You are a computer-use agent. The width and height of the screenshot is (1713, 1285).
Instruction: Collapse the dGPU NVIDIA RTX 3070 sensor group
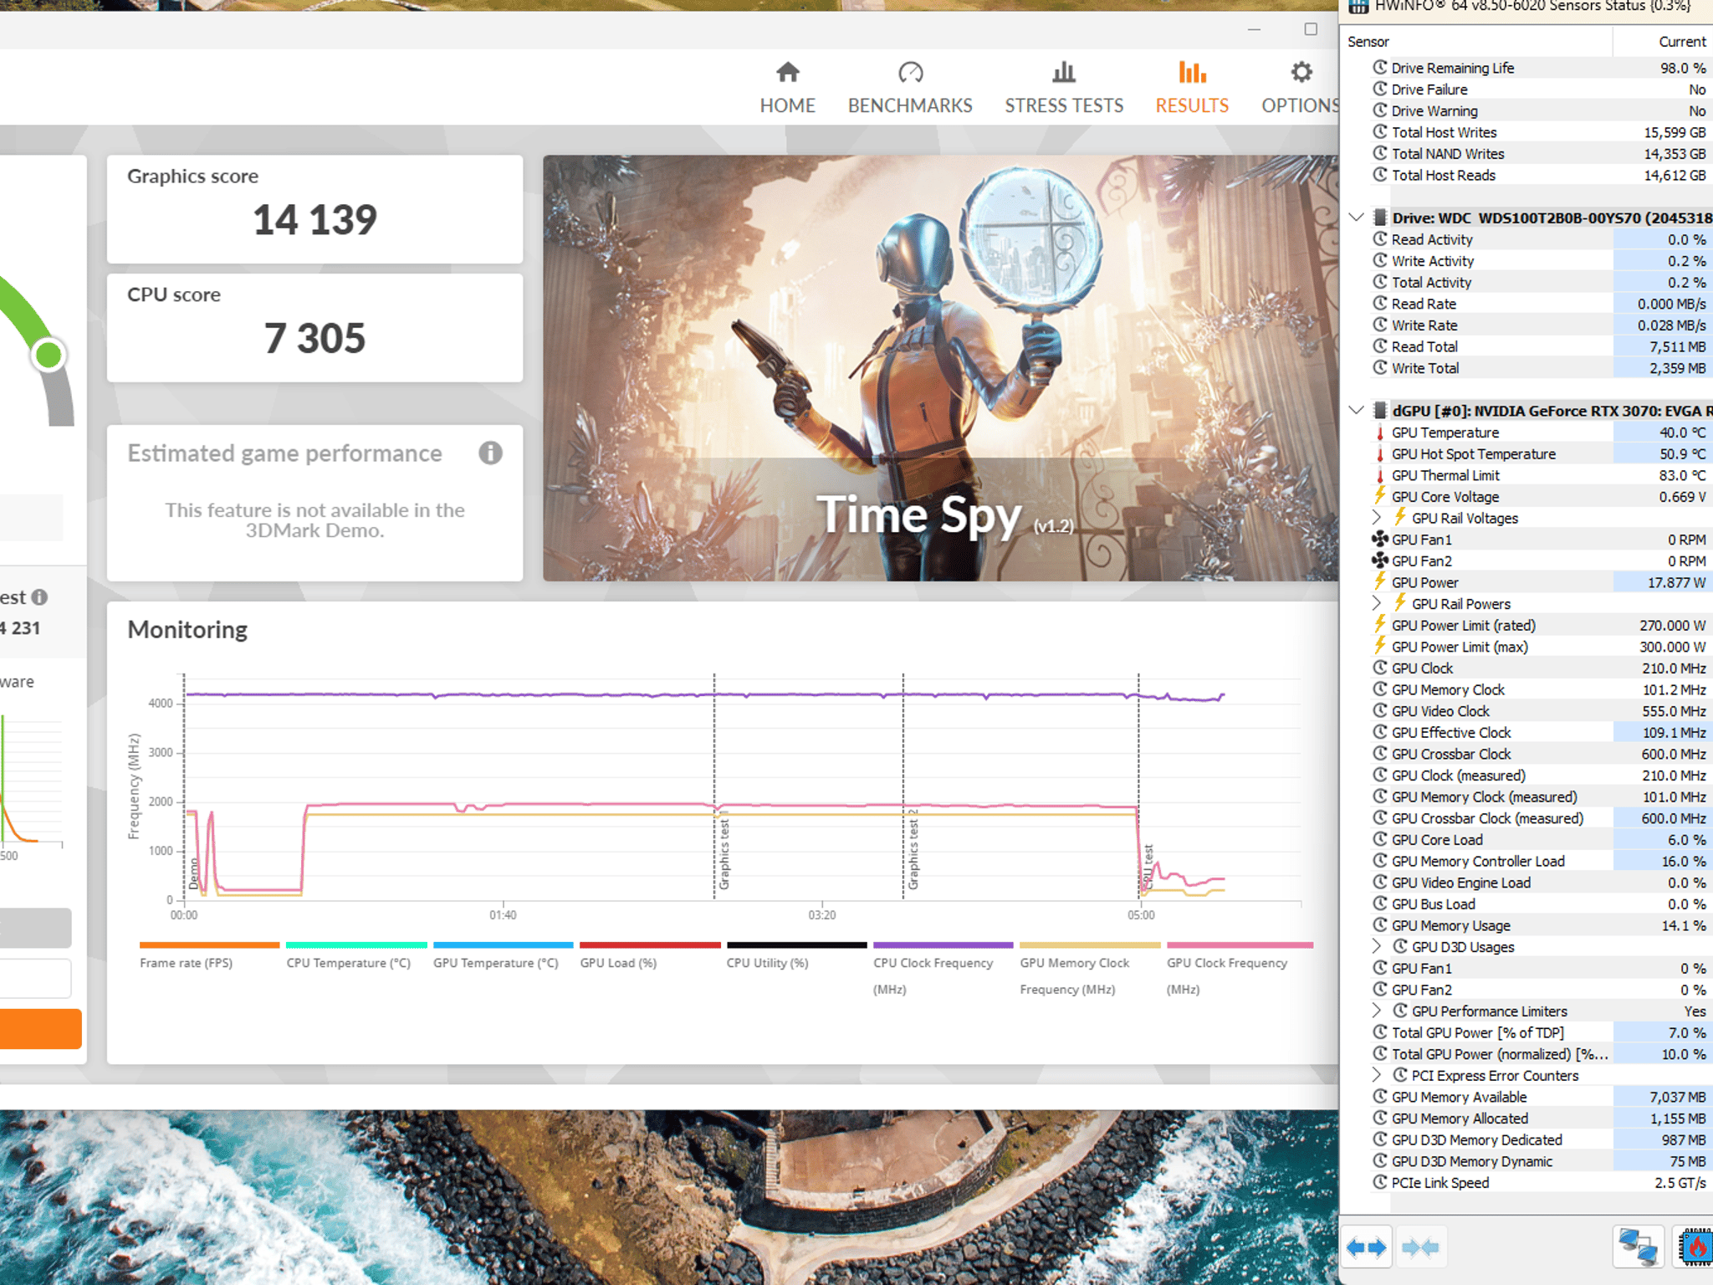1357,410
